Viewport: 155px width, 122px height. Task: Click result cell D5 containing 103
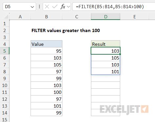pyautogui.click(x=105, y=51)
